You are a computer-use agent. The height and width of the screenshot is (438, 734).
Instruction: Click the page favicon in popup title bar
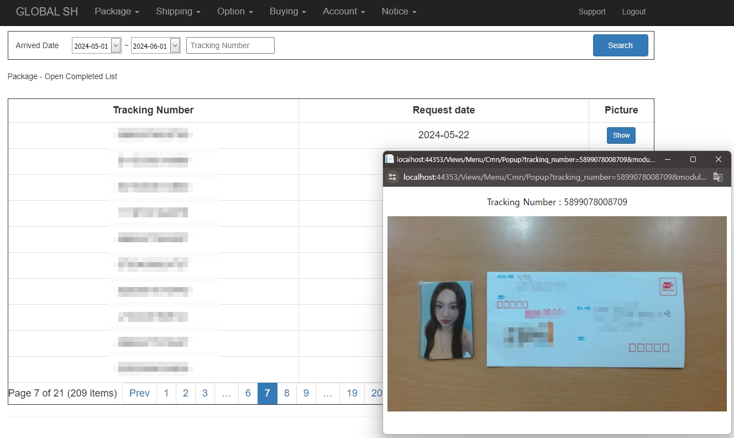click(390, 159)
